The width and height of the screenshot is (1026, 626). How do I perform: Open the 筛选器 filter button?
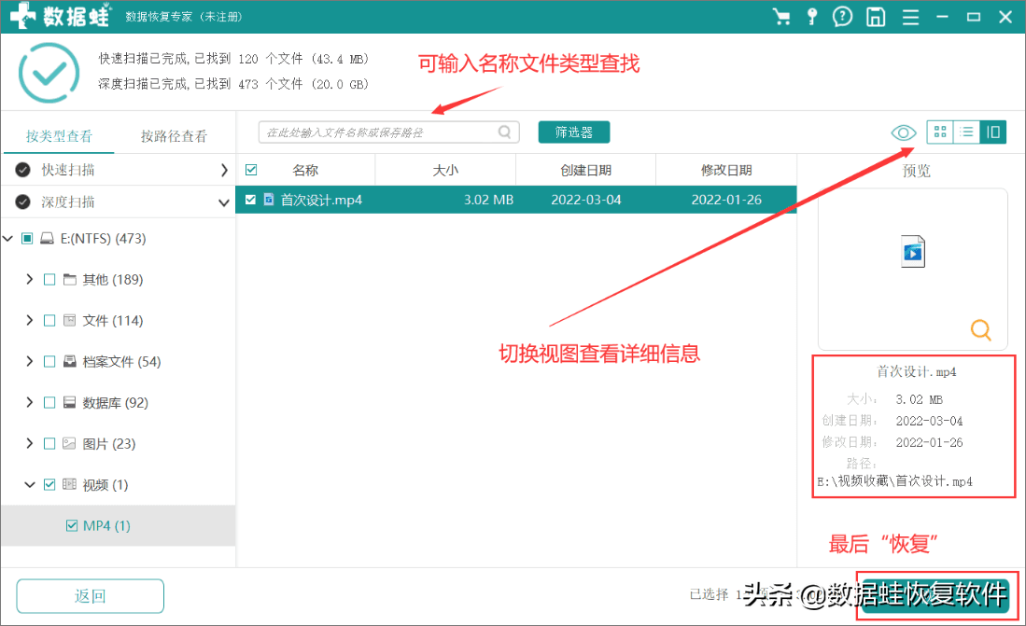click(574, 132)
